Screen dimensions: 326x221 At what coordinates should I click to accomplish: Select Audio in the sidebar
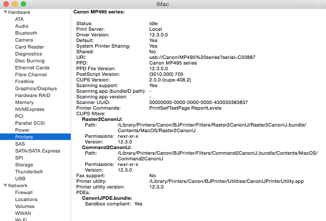(x=22, y=26)
